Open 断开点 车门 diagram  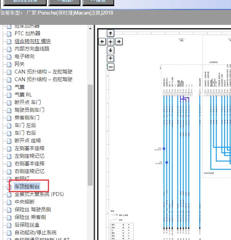pos(28,102)
